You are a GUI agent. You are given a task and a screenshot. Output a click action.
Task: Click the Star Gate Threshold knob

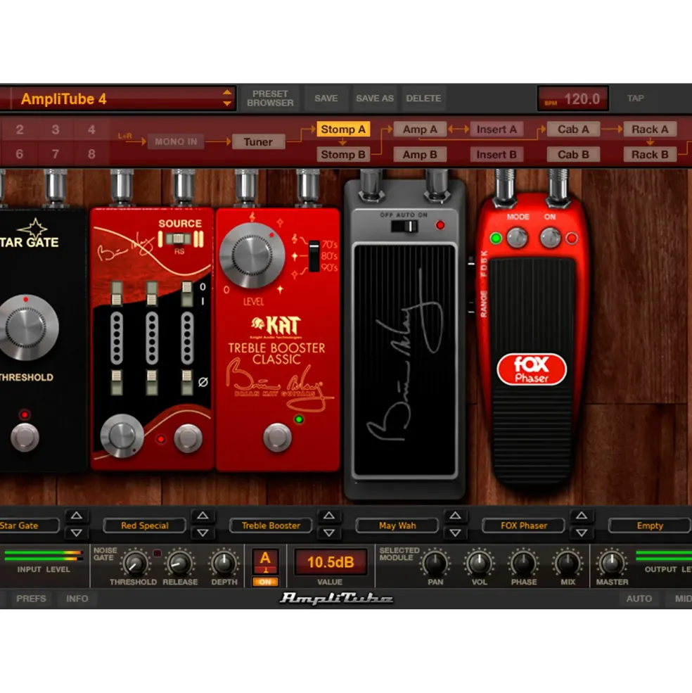27,327
